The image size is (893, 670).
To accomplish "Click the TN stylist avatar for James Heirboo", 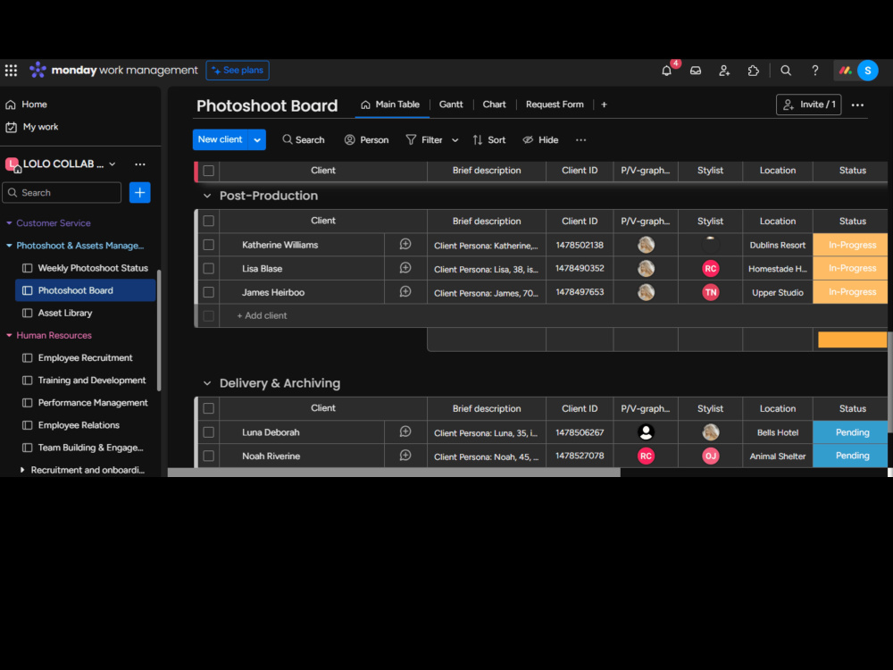I will [710, 292].
